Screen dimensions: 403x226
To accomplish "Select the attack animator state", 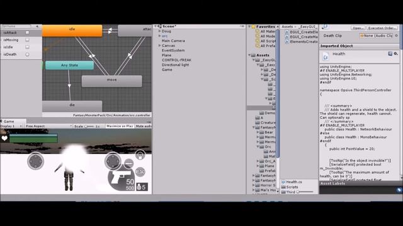I will [135, 30].
